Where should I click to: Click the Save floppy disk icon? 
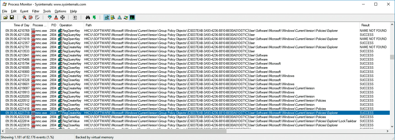(x=12, y=18)
